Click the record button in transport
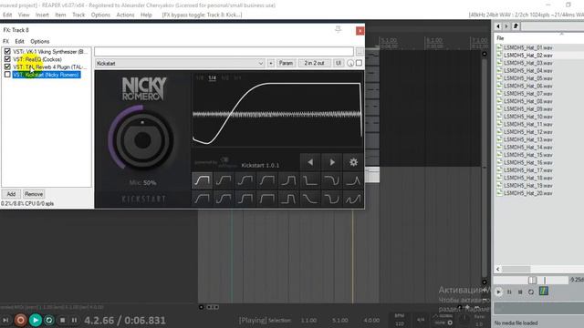 click(20, 320)
